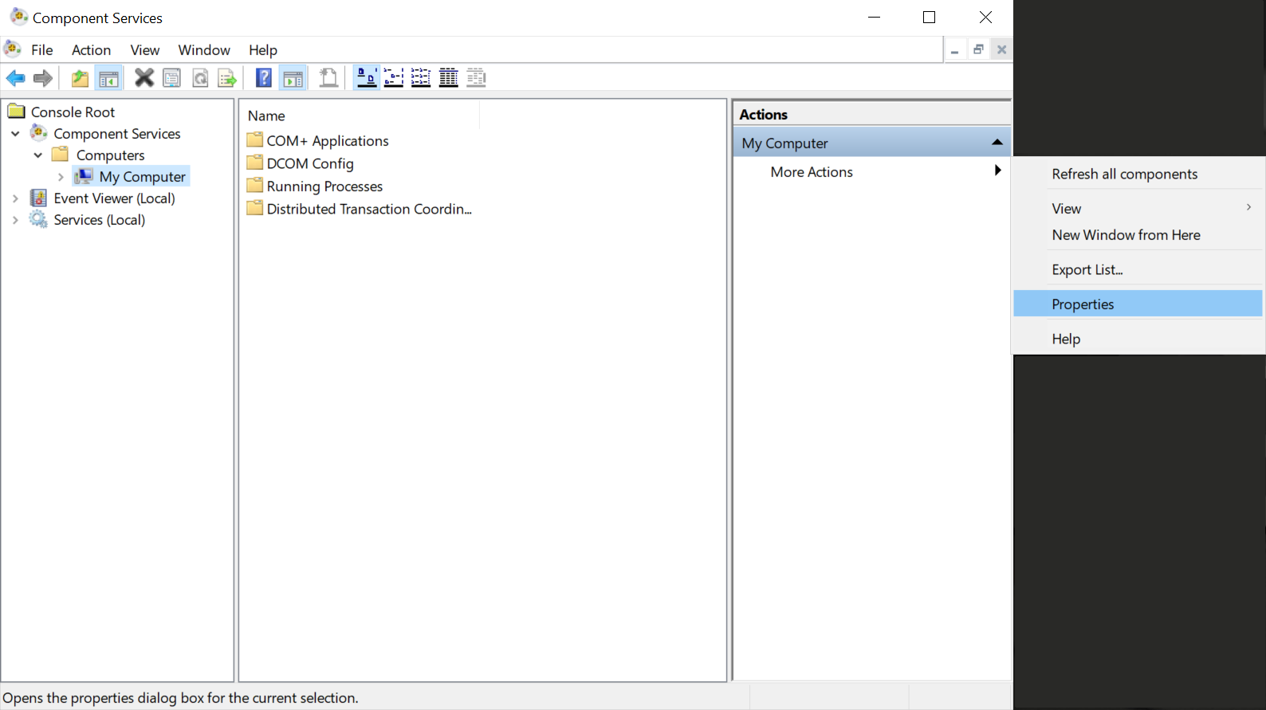Collapse the My Computer actions section arrow

coord(997,142)
